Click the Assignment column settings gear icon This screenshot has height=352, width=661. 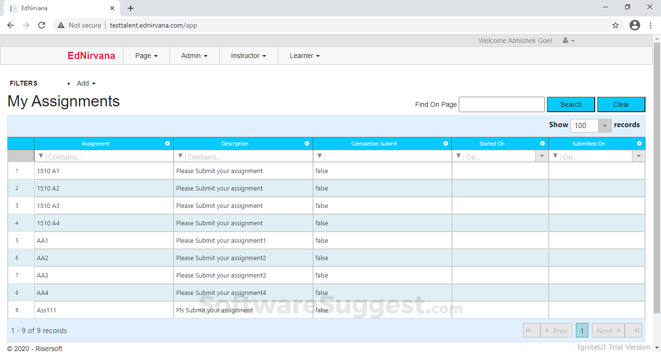point(167,144)
